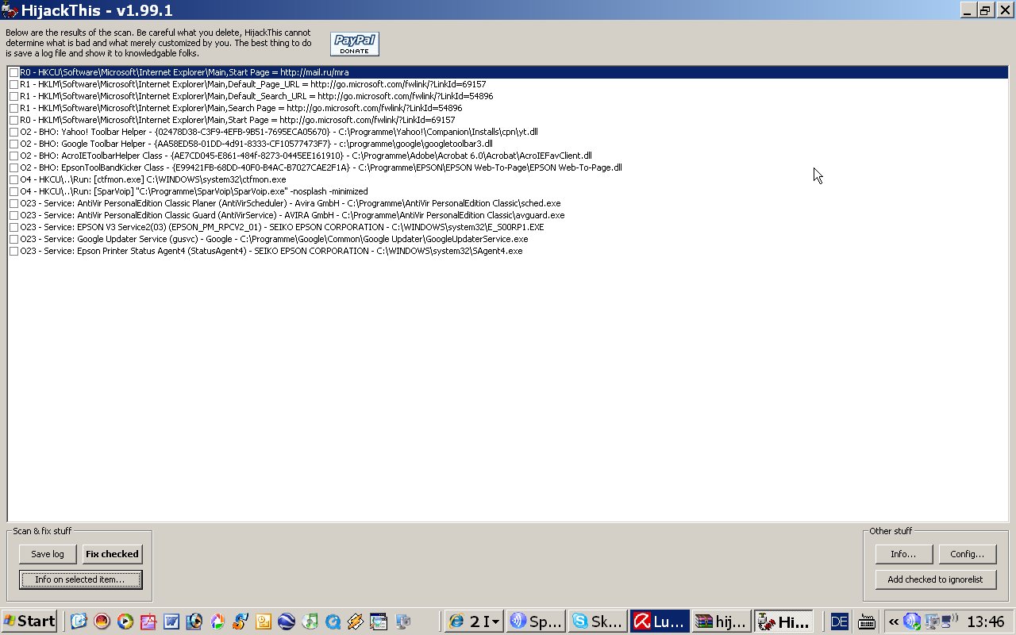
Task: Tick the R1 Search Page entry checkbox
Action: pos(14,108)
